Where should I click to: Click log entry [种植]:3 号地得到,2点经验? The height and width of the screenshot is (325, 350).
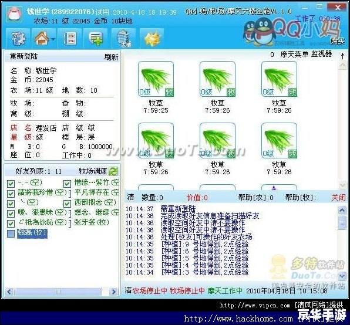[x=205, y=272]
